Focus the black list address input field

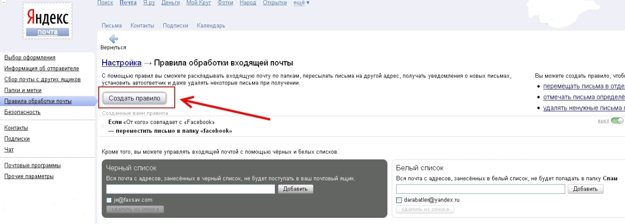191,189
